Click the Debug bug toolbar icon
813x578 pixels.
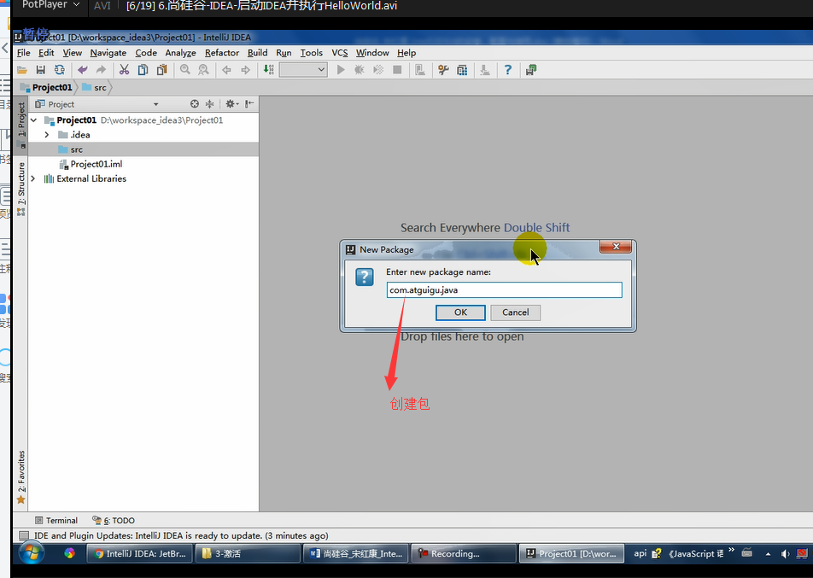[360, 70]
